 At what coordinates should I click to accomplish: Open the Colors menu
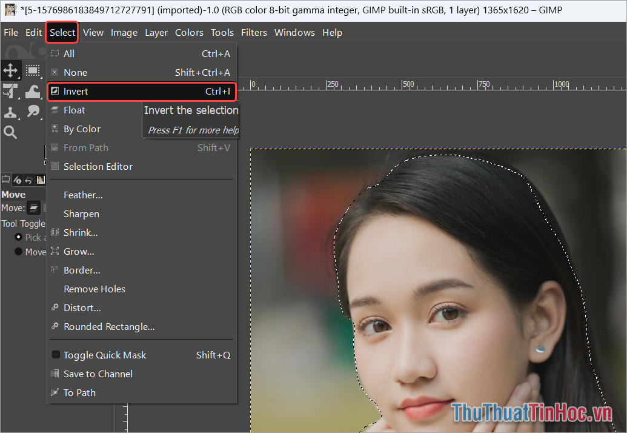coord(189,32)
